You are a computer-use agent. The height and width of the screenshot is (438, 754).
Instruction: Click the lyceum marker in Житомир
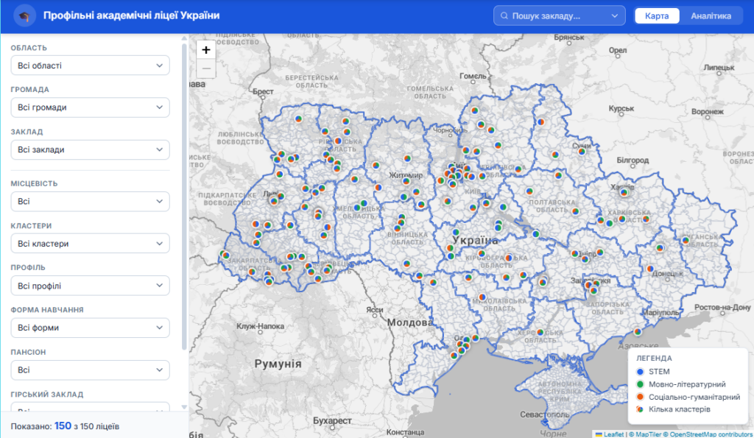click(406, 181)
